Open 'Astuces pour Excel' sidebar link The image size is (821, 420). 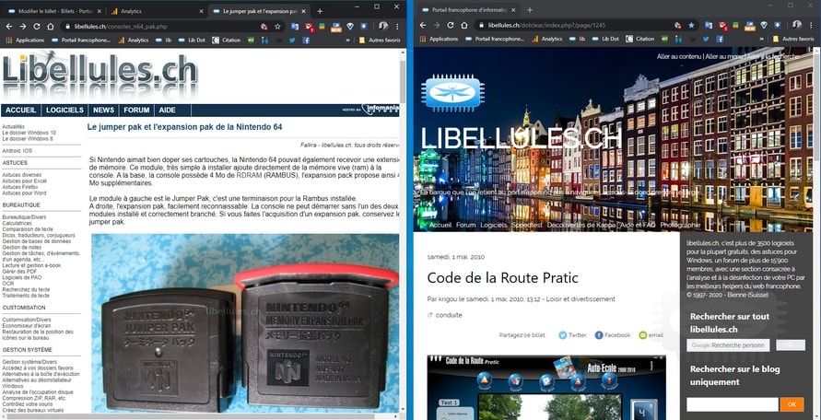(x=24, y=181)
